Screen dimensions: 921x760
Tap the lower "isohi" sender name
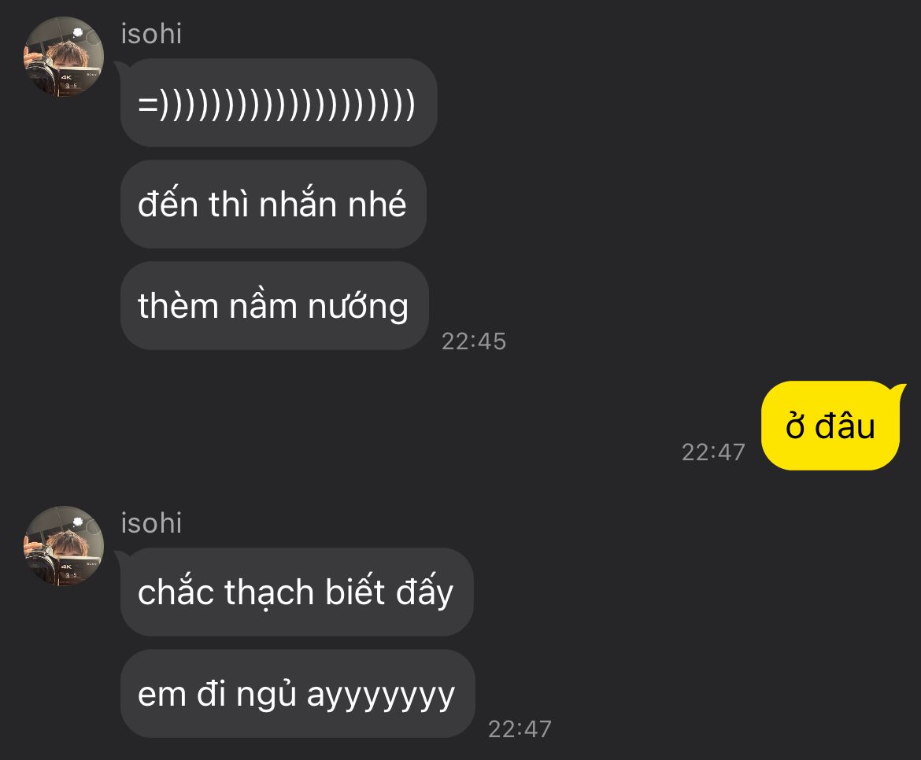(x=151, y=523)
